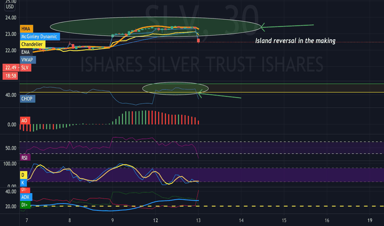384x226 pixels.
Task: Click date 8 on time axis
Action: [70, 220]
